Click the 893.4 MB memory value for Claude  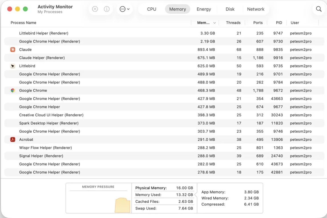(x=206, y=49)
